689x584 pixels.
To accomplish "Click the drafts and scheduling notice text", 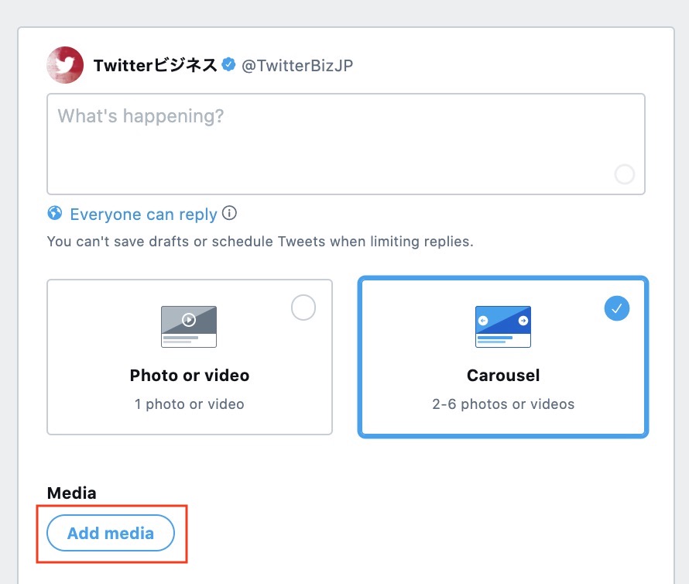I will click(259, 241).
